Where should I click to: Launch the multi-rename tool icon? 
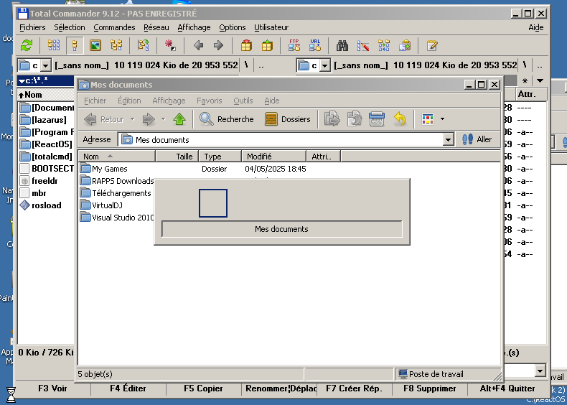[363, 45]
